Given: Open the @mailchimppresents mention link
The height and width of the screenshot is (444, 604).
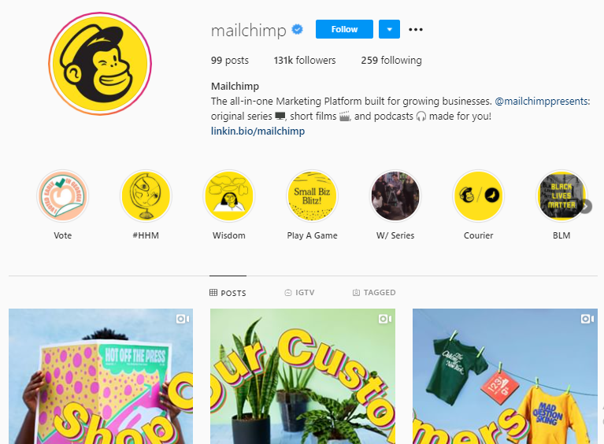Looking at the screenshot, I should tap(542, 102).
